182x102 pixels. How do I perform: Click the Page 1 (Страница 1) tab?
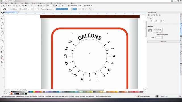point(22,90)
